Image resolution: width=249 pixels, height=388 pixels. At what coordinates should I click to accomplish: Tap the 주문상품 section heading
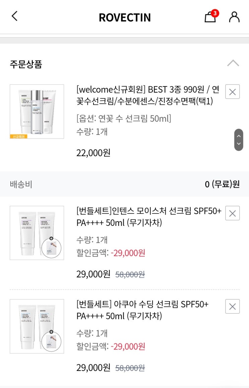pos(26,64)
